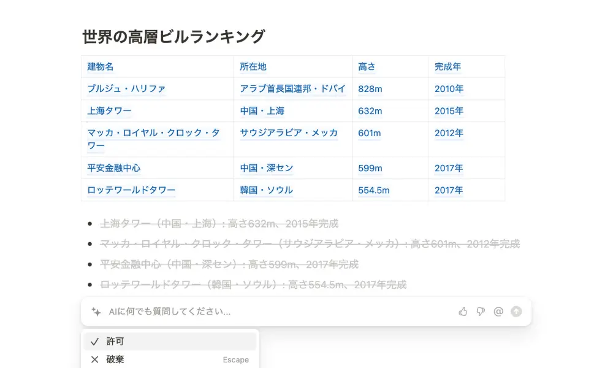This screenshot has width=613, height=368.
Task: Click the send arrow button
Action: point(516,312)
